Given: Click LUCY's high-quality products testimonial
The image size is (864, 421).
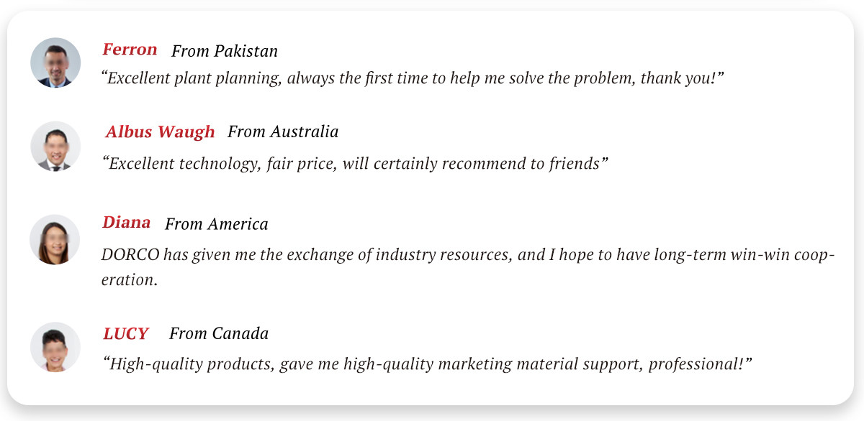Looking at the screenshot, I should [x=427, y=364].
